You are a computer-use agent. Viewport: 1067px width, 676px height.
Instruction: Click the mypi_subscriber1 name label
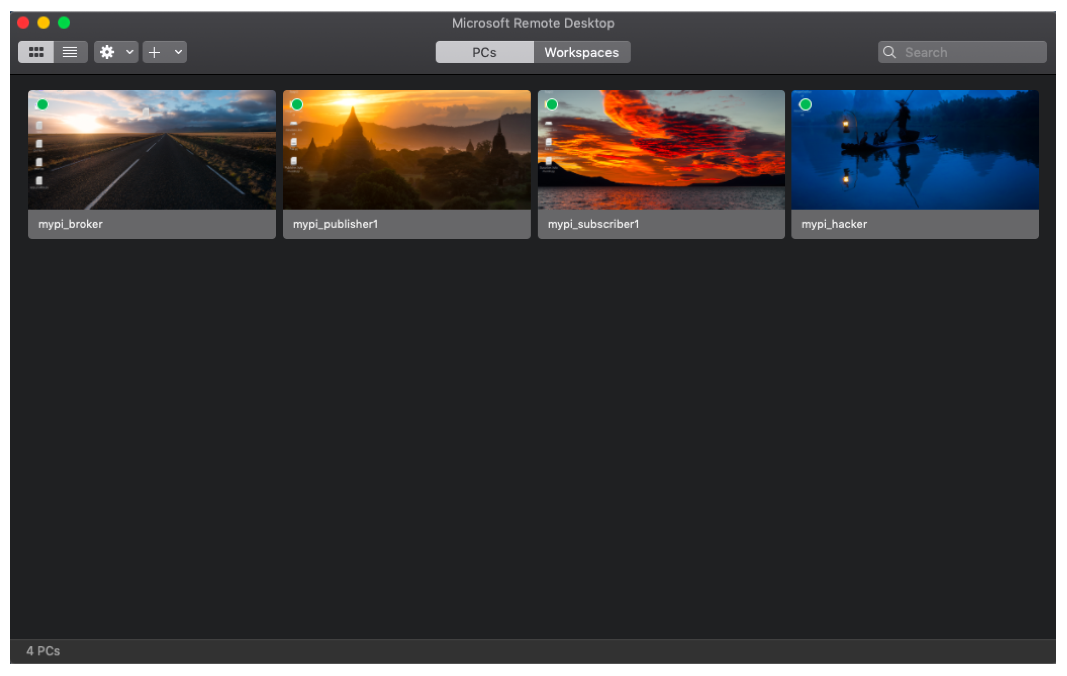[593, 224]
